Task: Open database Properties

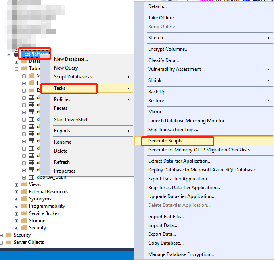Action: [87, 171]
